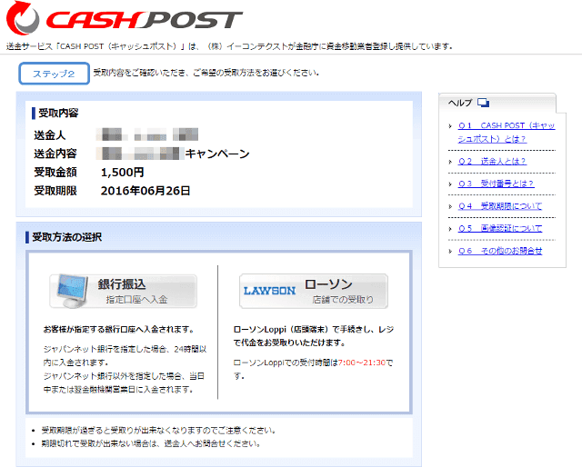Open help link Q6 その他のお問合せ

pyautogui.click(x=499, y=251)
